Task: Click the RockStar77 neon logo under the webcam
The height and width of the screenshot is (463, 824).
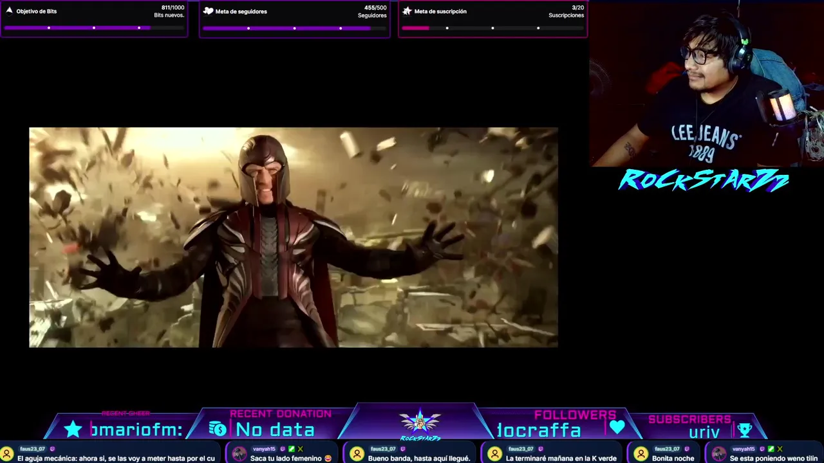Action: click(704, 181)
